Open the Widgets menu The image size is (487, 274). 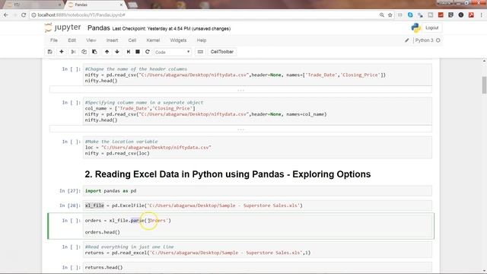coord(178,40)
